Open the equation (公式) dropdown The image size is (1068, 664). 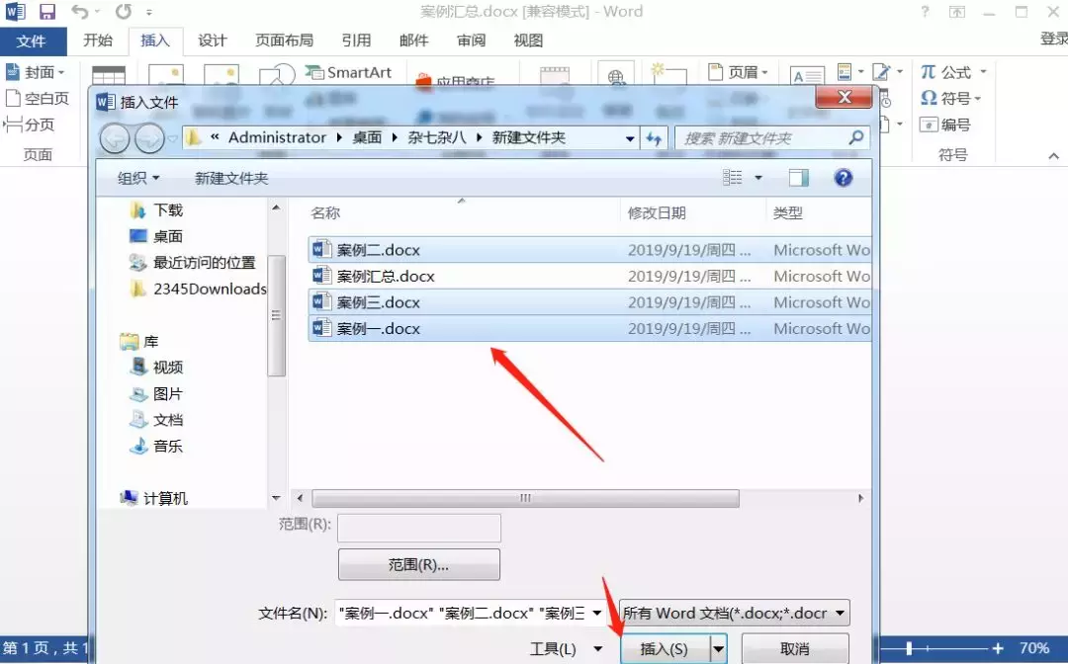click(953, 71)
